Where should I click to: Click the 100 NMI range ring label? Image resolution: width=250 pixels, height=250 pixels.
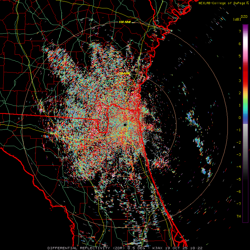[x=125, y=22]
